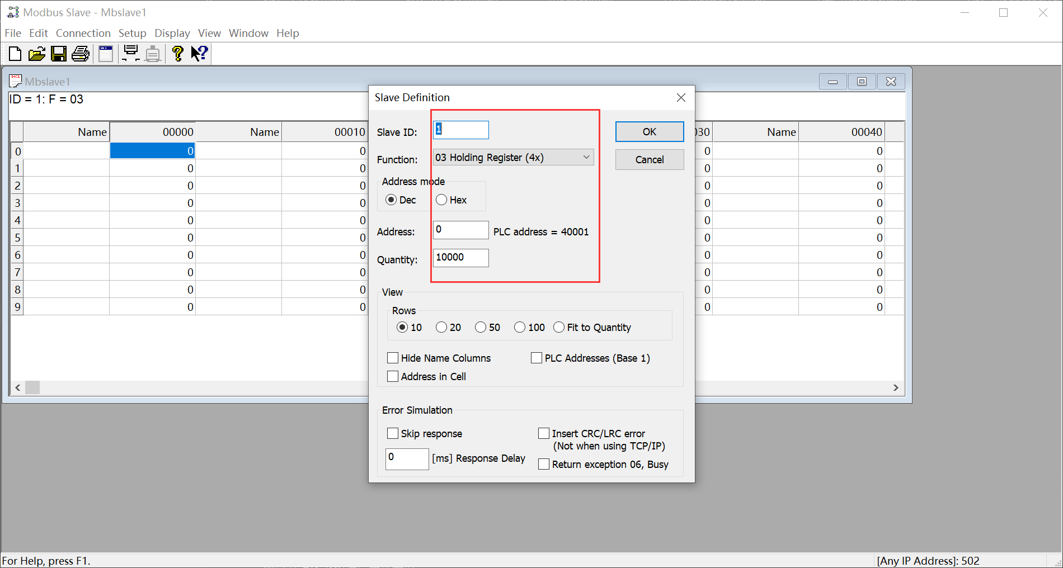
Task: Open the Connection menu
Action: click(x=83, y=33)
